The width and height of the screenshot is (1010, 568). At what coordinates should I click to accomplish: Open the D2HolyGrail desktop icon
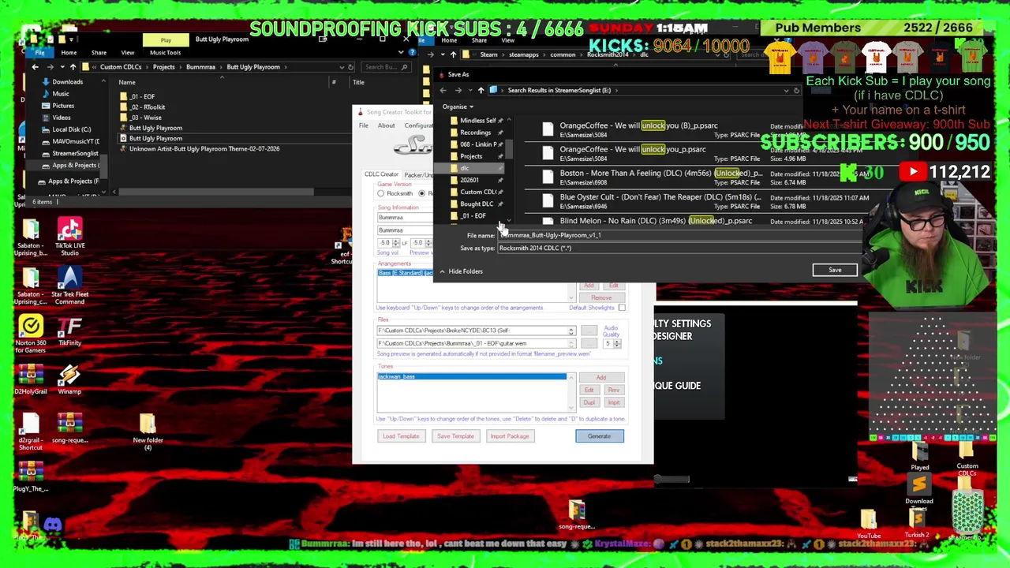click(31, 379)
